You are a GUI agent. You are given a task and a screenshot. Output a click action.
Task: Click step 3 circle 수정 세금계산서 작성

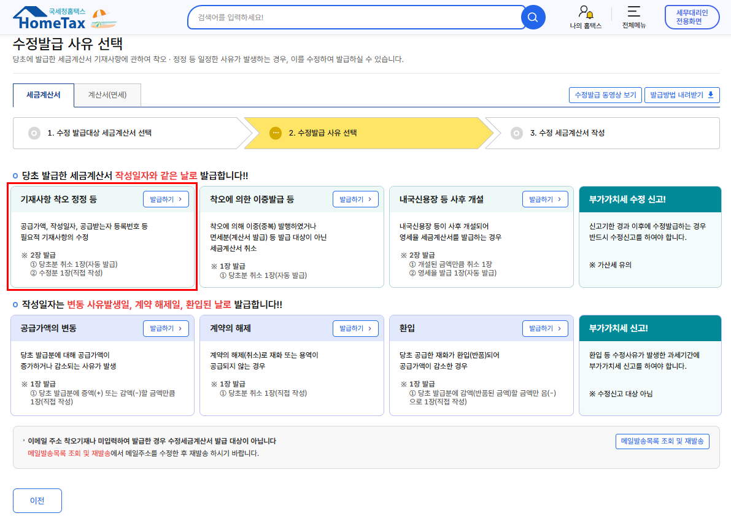pyautogui.click(x=517, y=133)
